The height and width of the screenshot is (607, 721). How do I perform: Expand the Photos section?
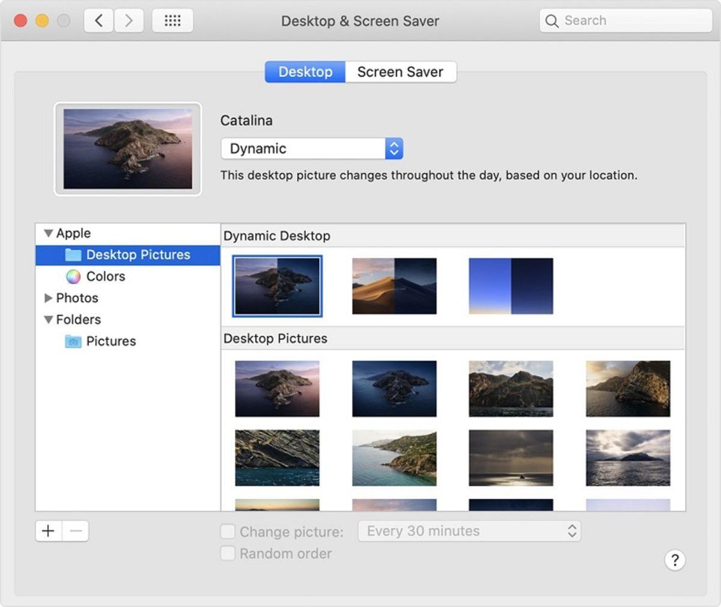point(49,298)
